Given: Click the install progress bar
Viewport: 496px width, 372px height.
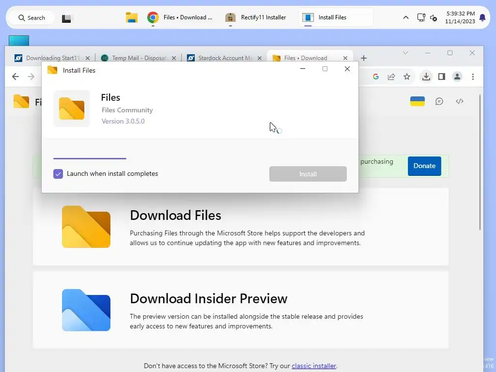Looking at the screenshot, I should pos(90,158).
